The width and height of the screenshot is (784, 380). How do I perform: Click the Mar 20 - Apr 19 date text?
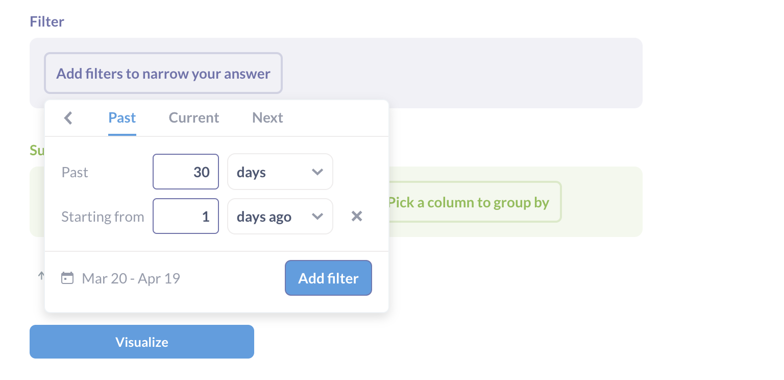point(131,278)
